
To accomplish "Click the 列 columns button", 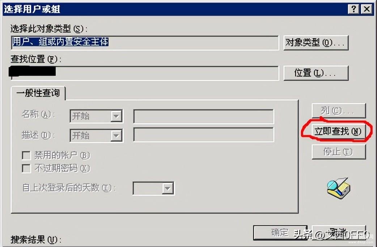I will point(339,110).
